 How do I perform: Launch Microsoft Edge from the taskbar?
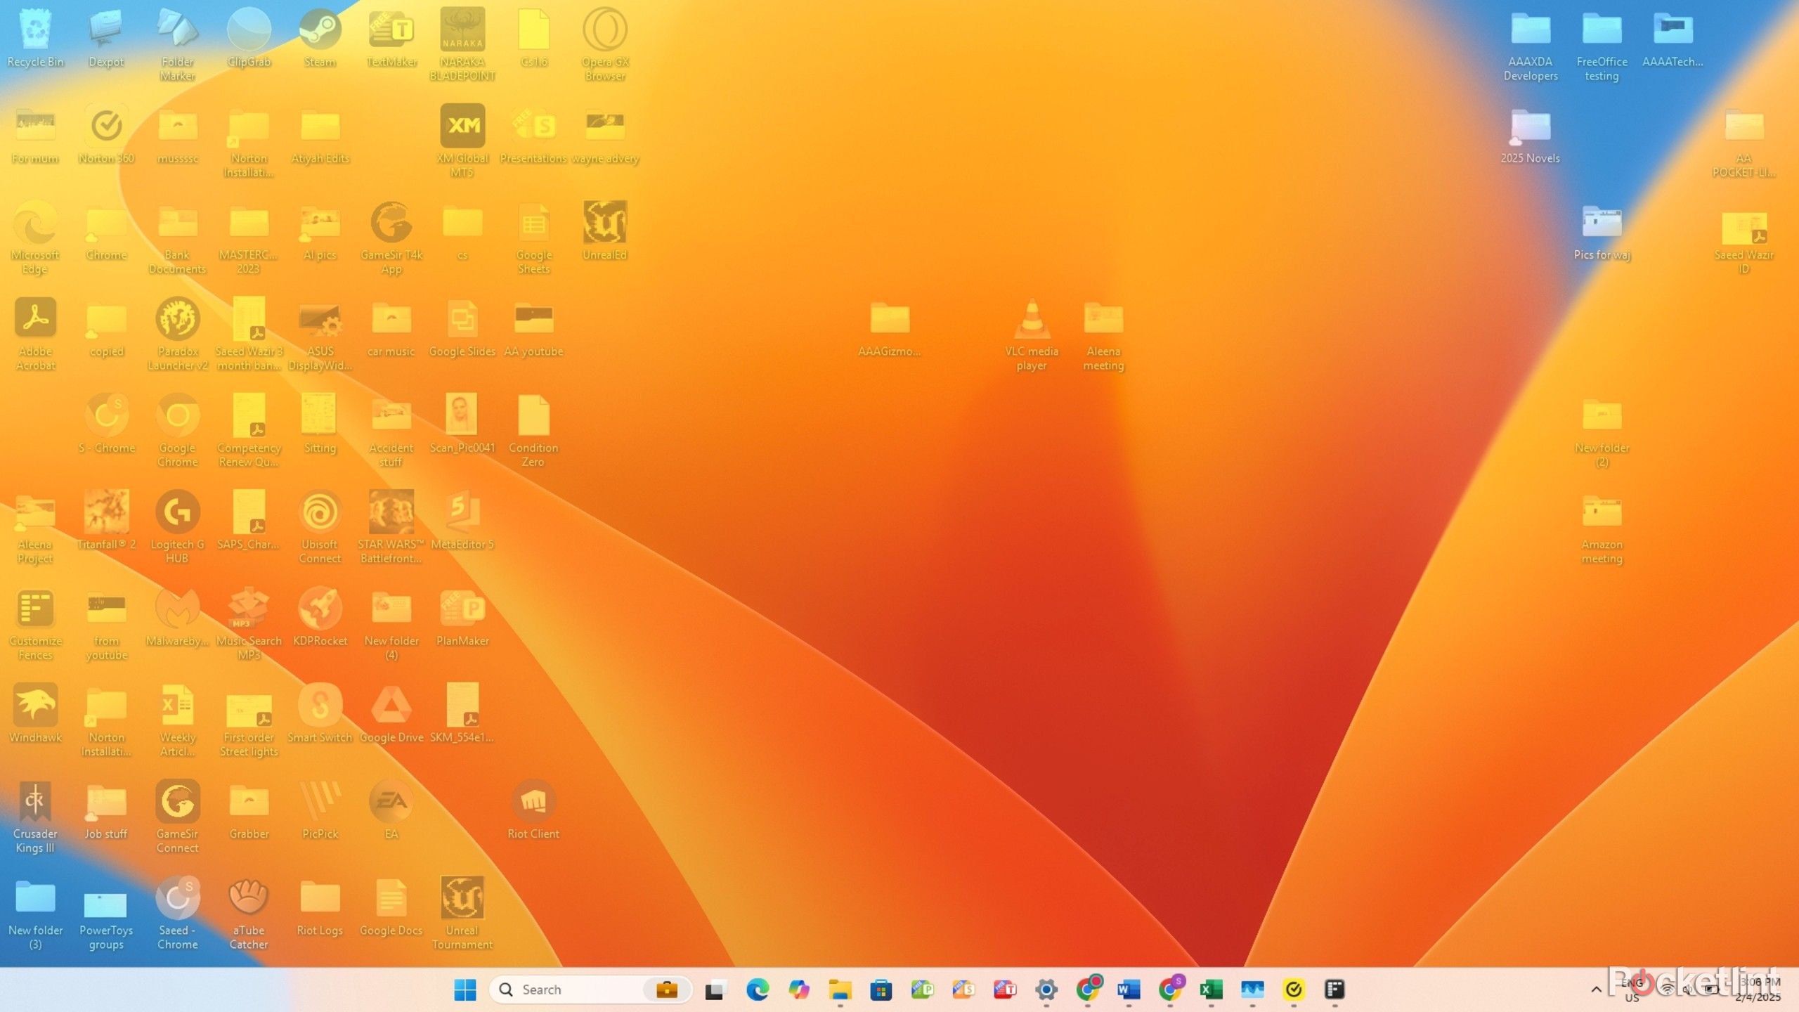point(757,990)
